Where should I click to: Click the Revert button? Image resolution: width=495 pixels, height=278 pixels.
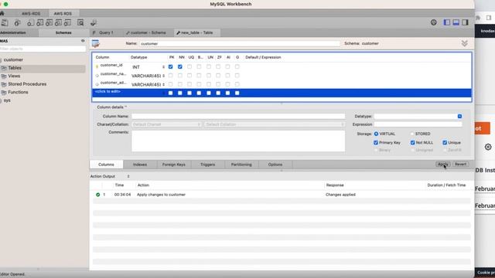(x=461, y=164)
